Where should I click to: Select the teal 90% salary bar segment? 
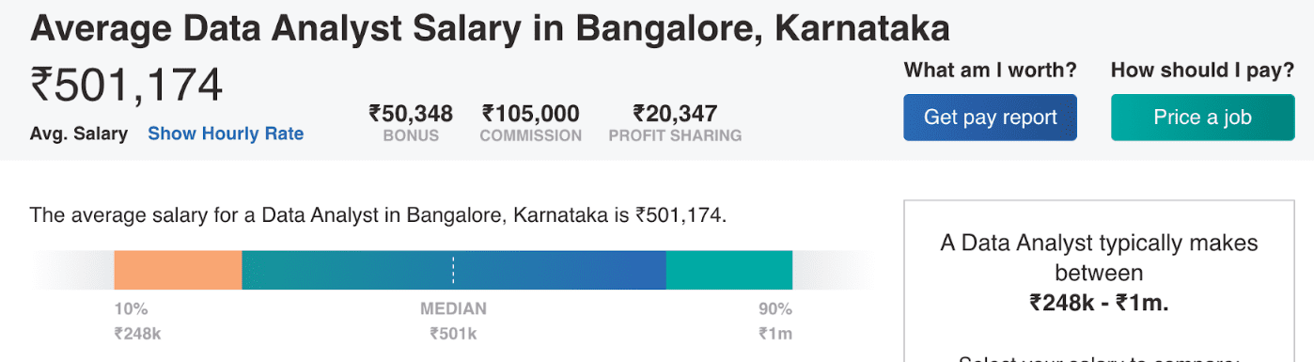pyautogui.click(x=729, y=270)
